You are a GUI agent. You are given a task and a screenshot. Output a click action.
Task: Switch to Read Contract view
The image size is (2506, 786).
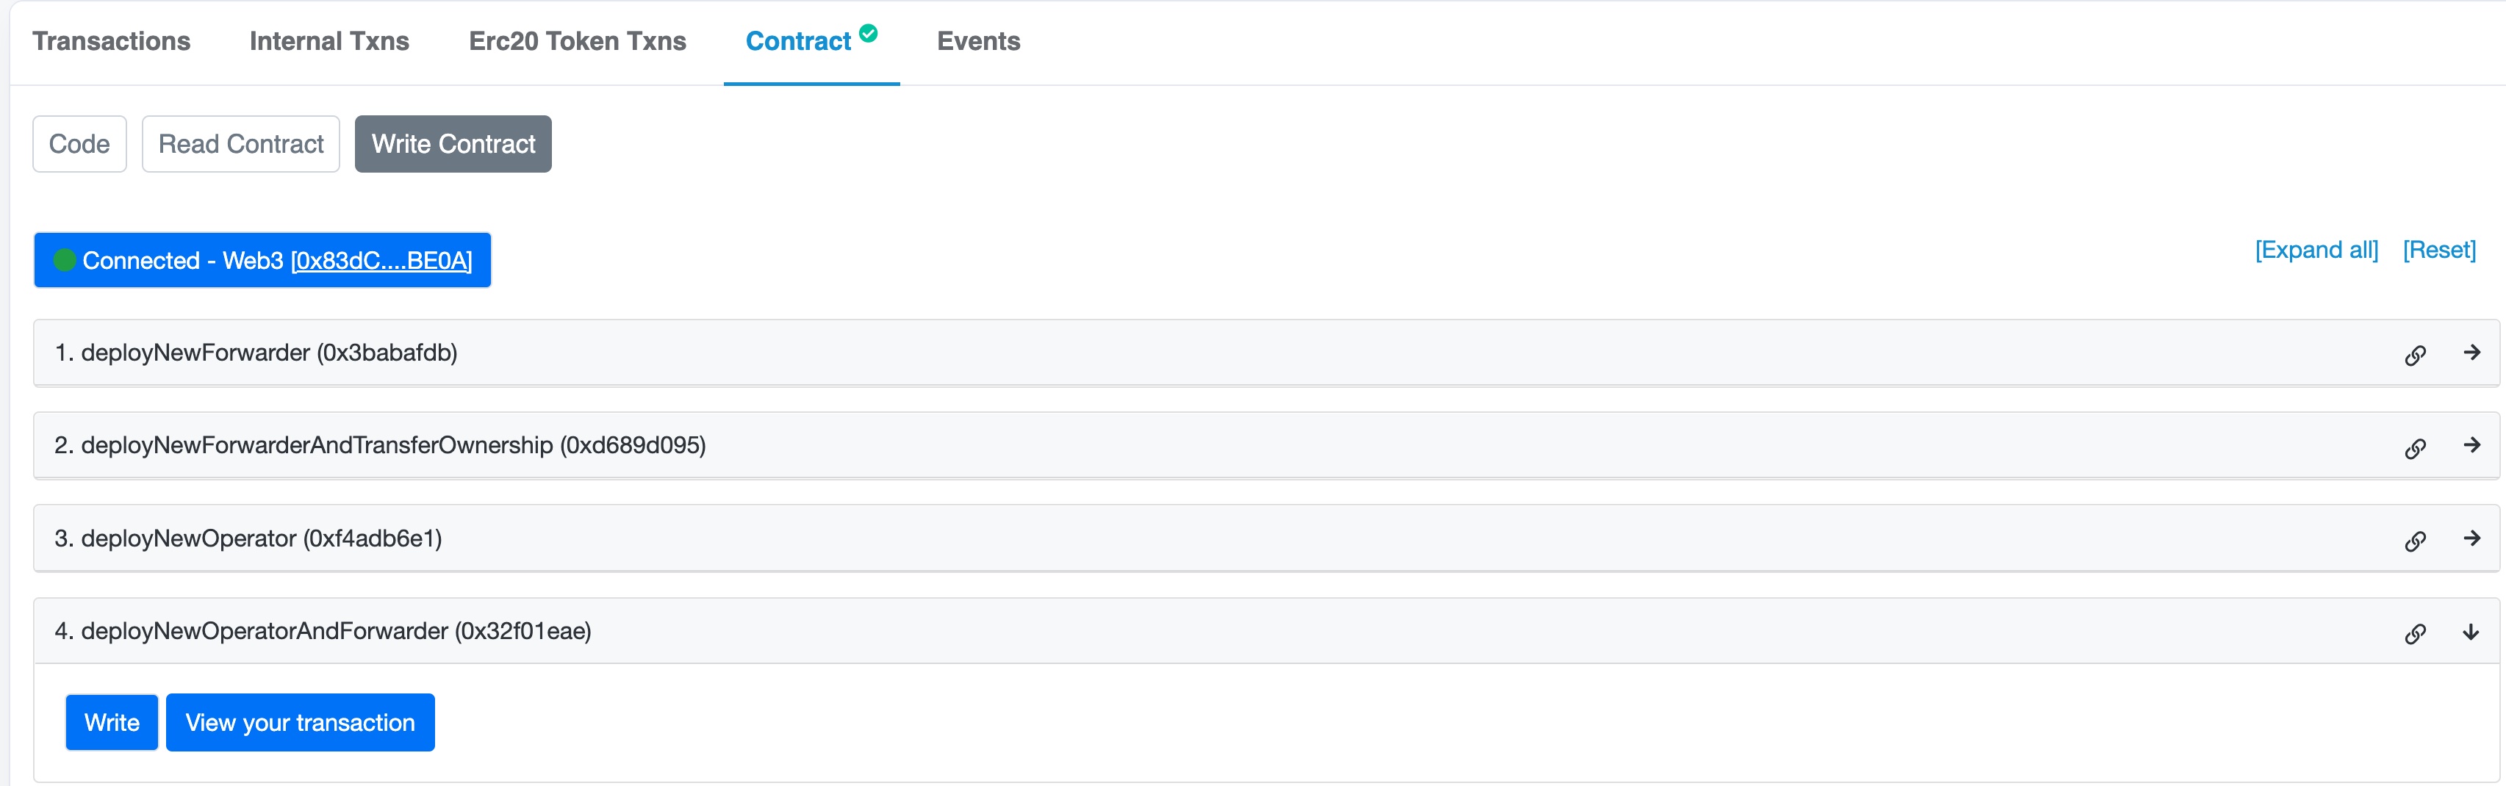240,144
